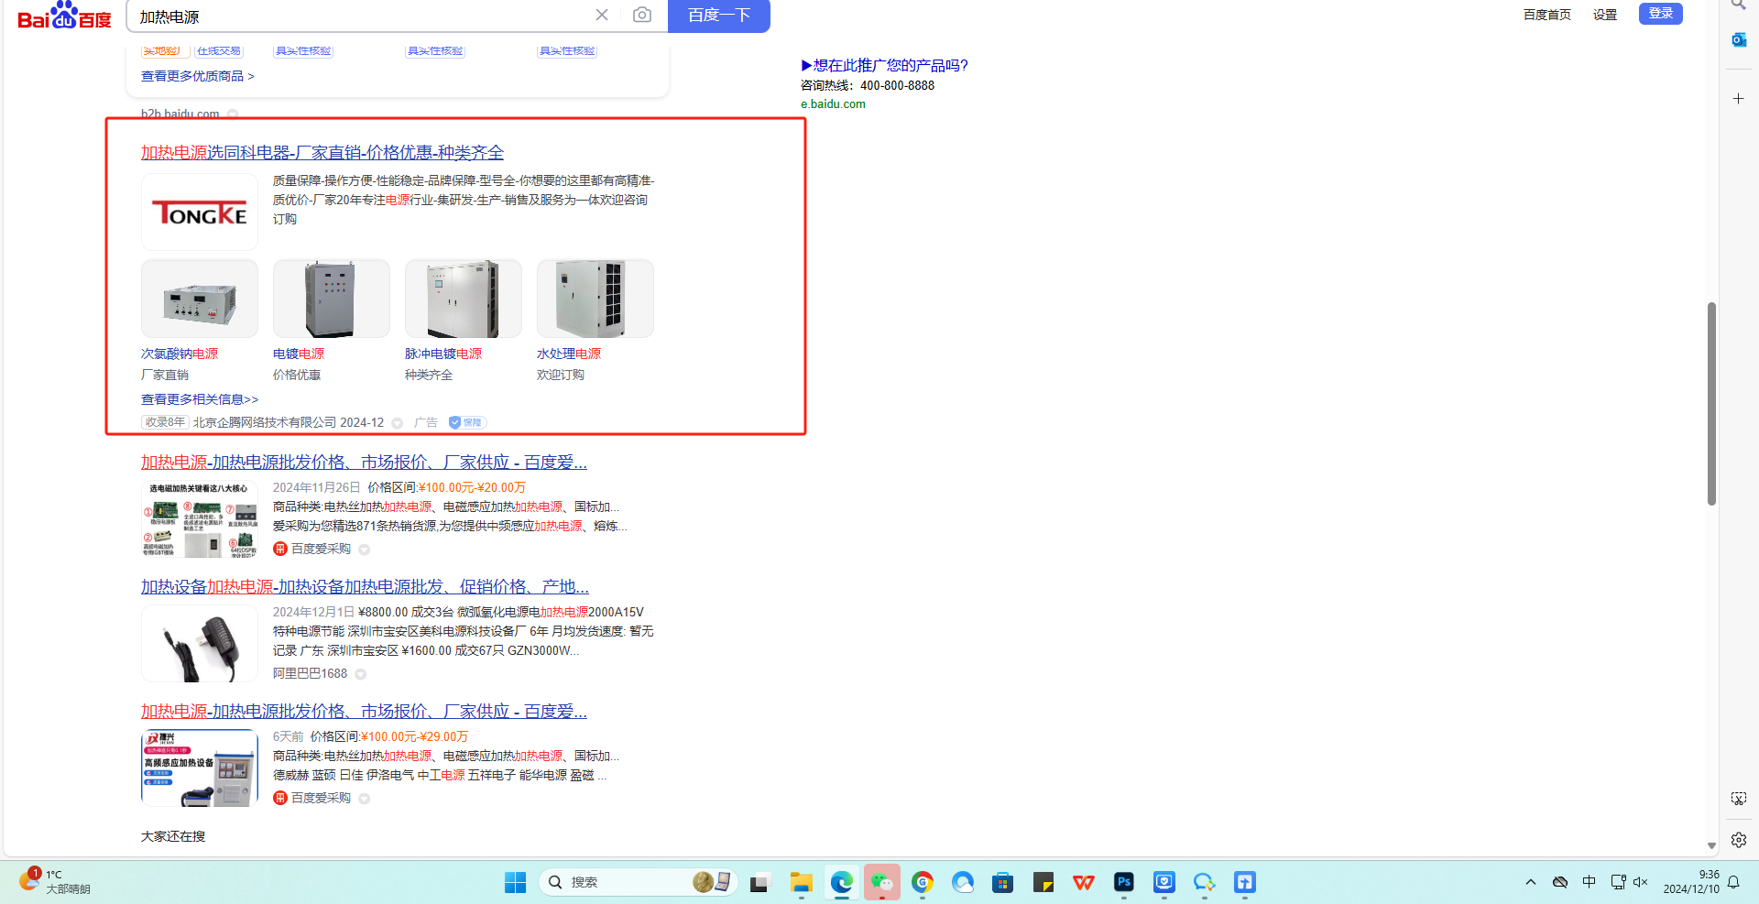This screenshot has height=904, width=1759.
Task: Go to 百度首页 in top navigation
Action: click(1546, 15)
